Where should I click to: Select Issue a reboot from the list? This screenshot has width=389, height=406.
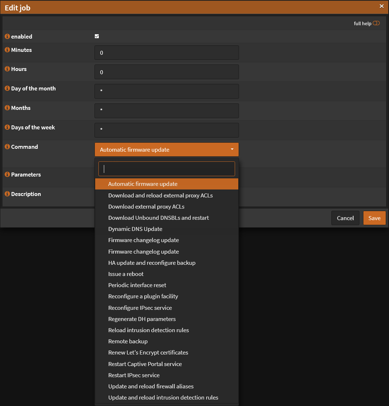(126, 274)
